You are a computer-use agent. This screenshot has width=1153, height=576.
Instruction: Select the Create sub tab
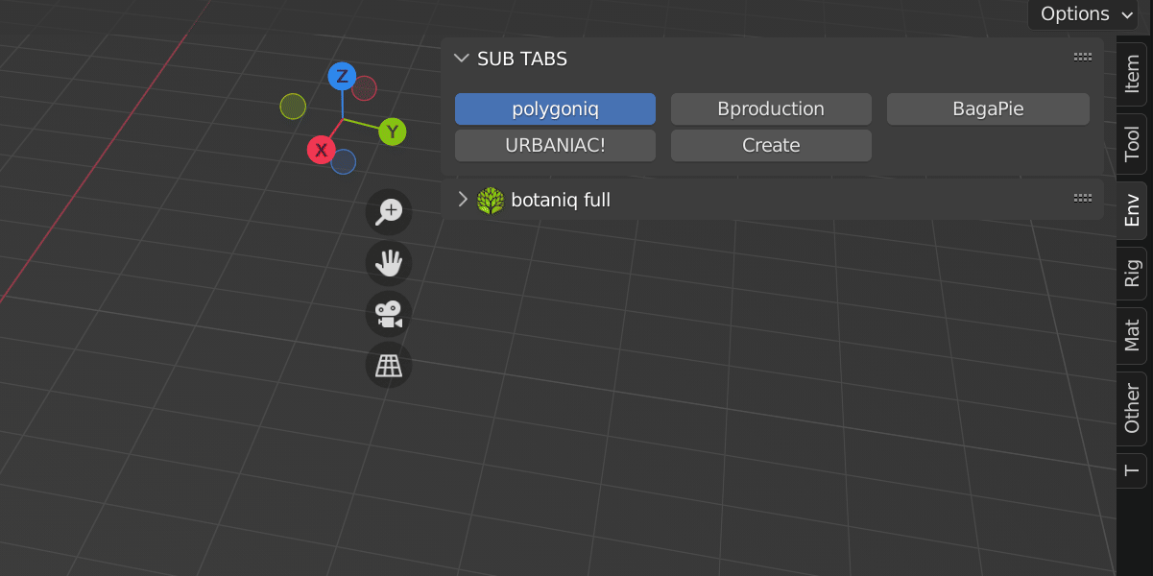(771, 145)
